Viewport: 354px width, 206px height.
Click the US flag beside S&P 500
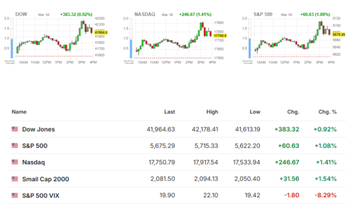(x=15, y=146)
